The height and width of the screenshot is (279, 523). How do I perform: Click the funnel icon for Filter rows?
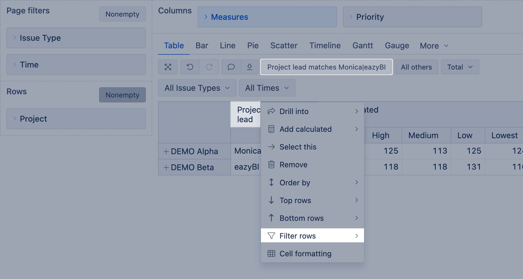tap(271, 236)
